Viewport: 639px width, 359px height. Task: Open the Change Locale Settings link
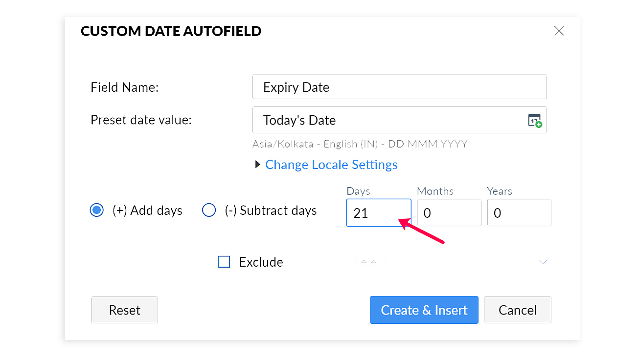331,165
